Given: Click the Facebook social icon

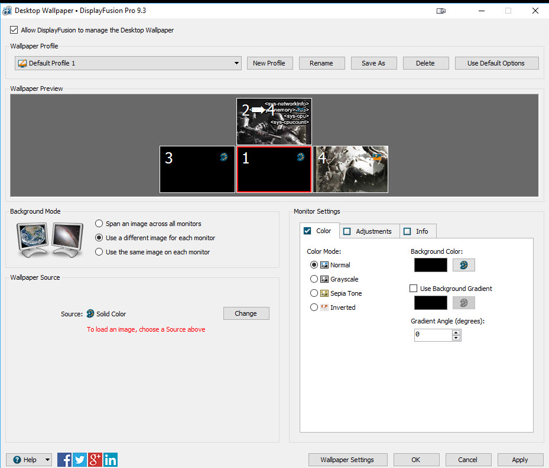Looking at the screenshot, I should [x=64, y=460].
